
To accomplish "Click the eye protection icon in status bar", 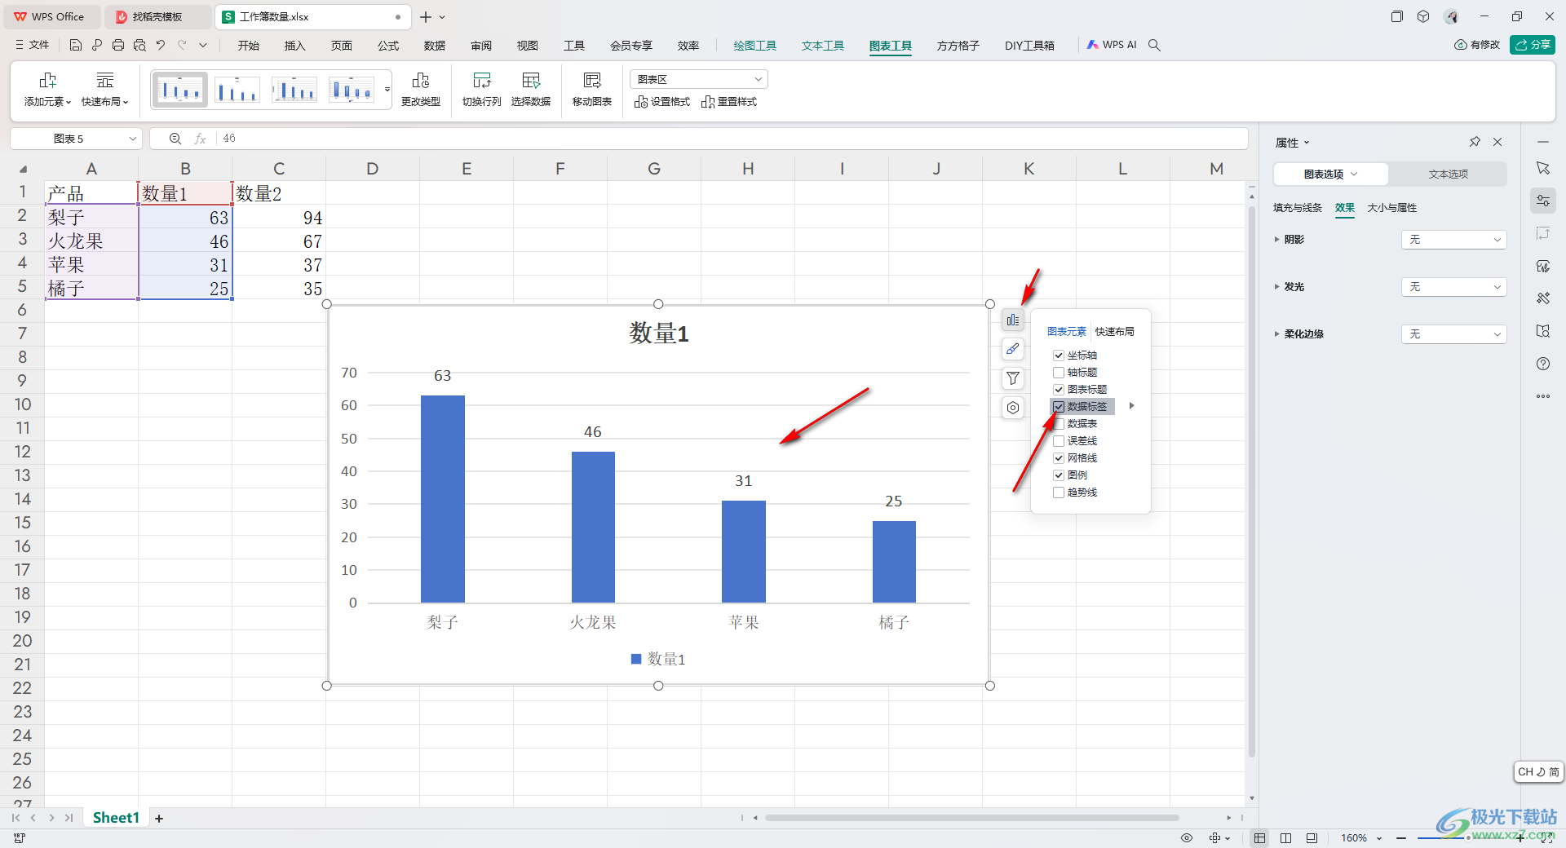I will point(1187,838).
